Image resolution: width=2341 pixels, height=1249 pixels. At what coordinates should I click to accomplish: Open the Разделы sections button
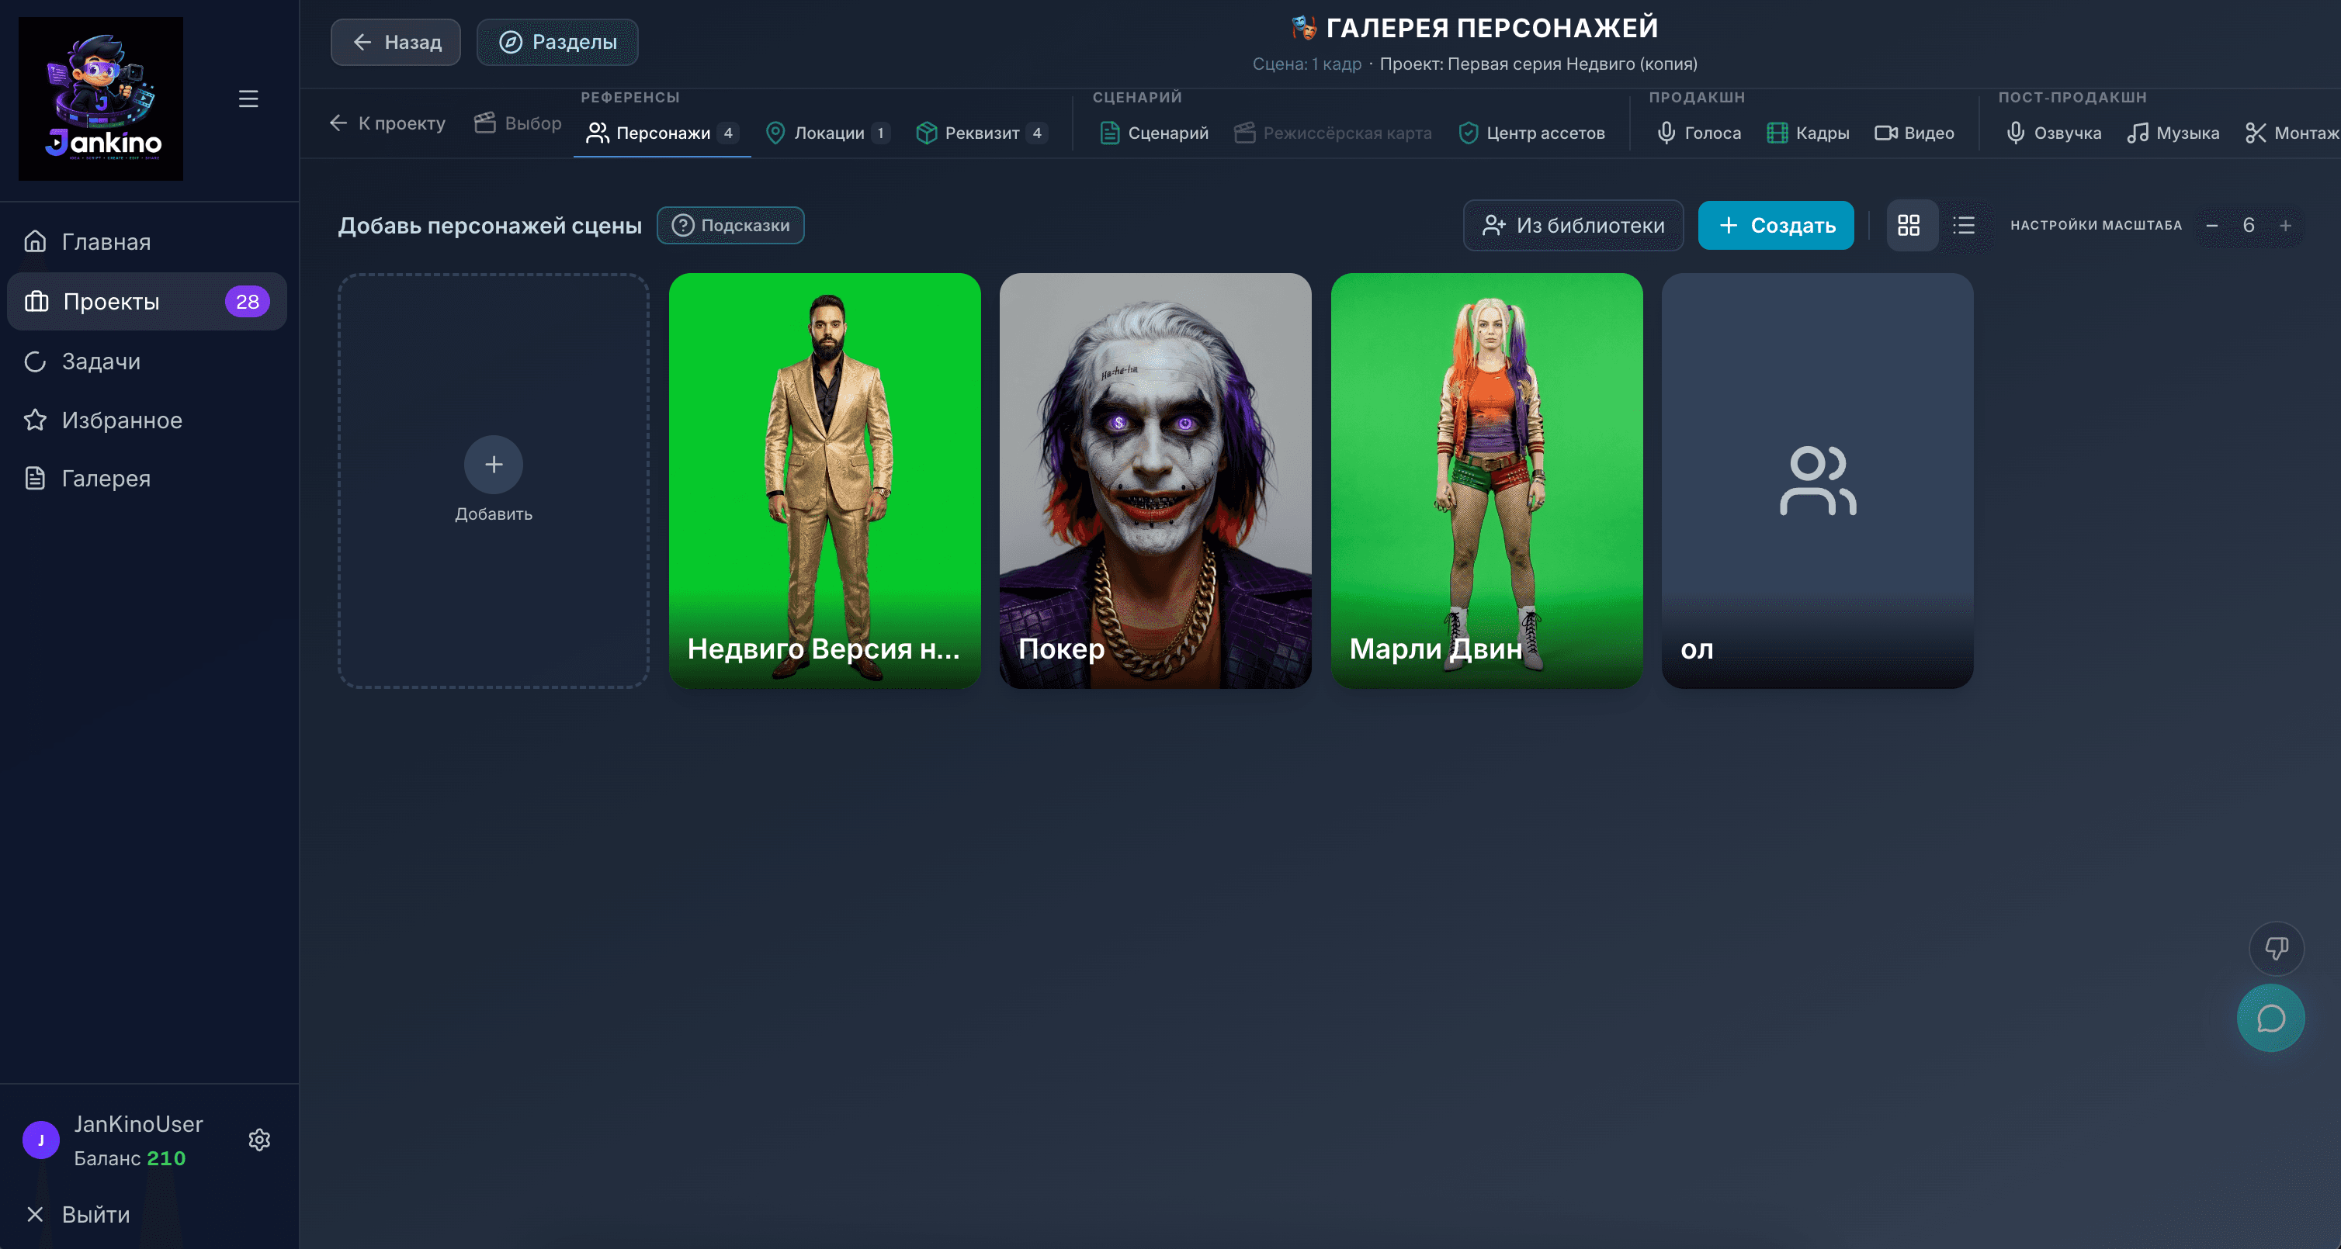point(557,42)
